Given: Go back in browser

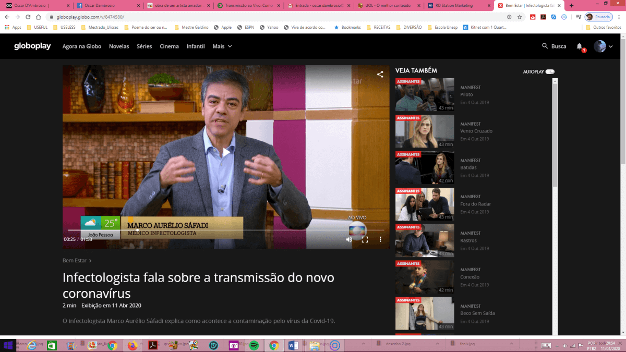Looking at the screenshot, I should (7, 17).
